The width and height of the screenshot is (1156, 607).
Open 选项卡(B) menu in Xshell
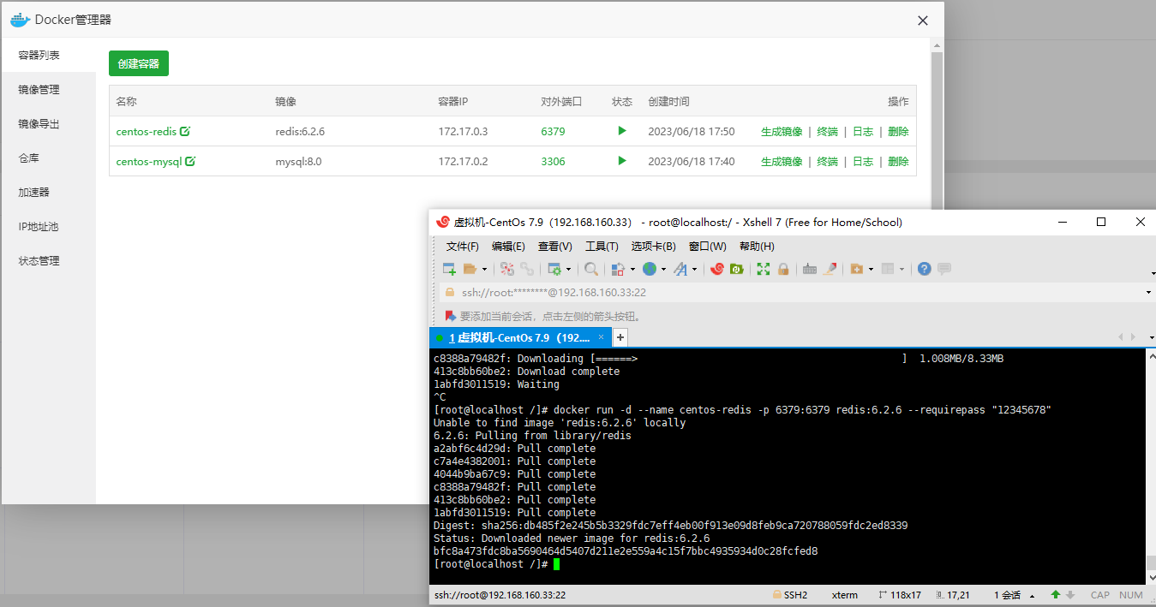click(x=654, y=247)
